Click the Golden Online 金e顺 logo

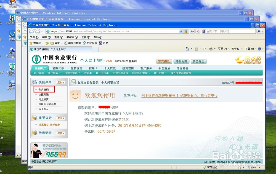point(248,60)
